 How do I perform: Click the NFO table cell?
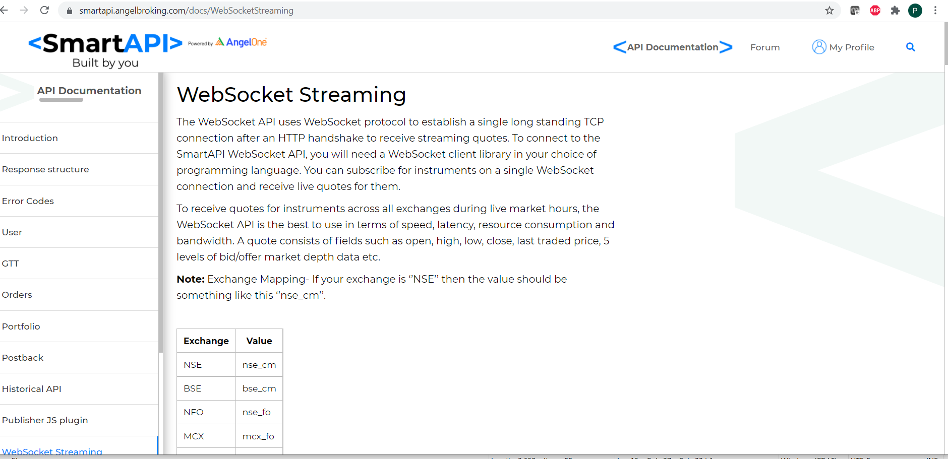click(x=206, y=412)
